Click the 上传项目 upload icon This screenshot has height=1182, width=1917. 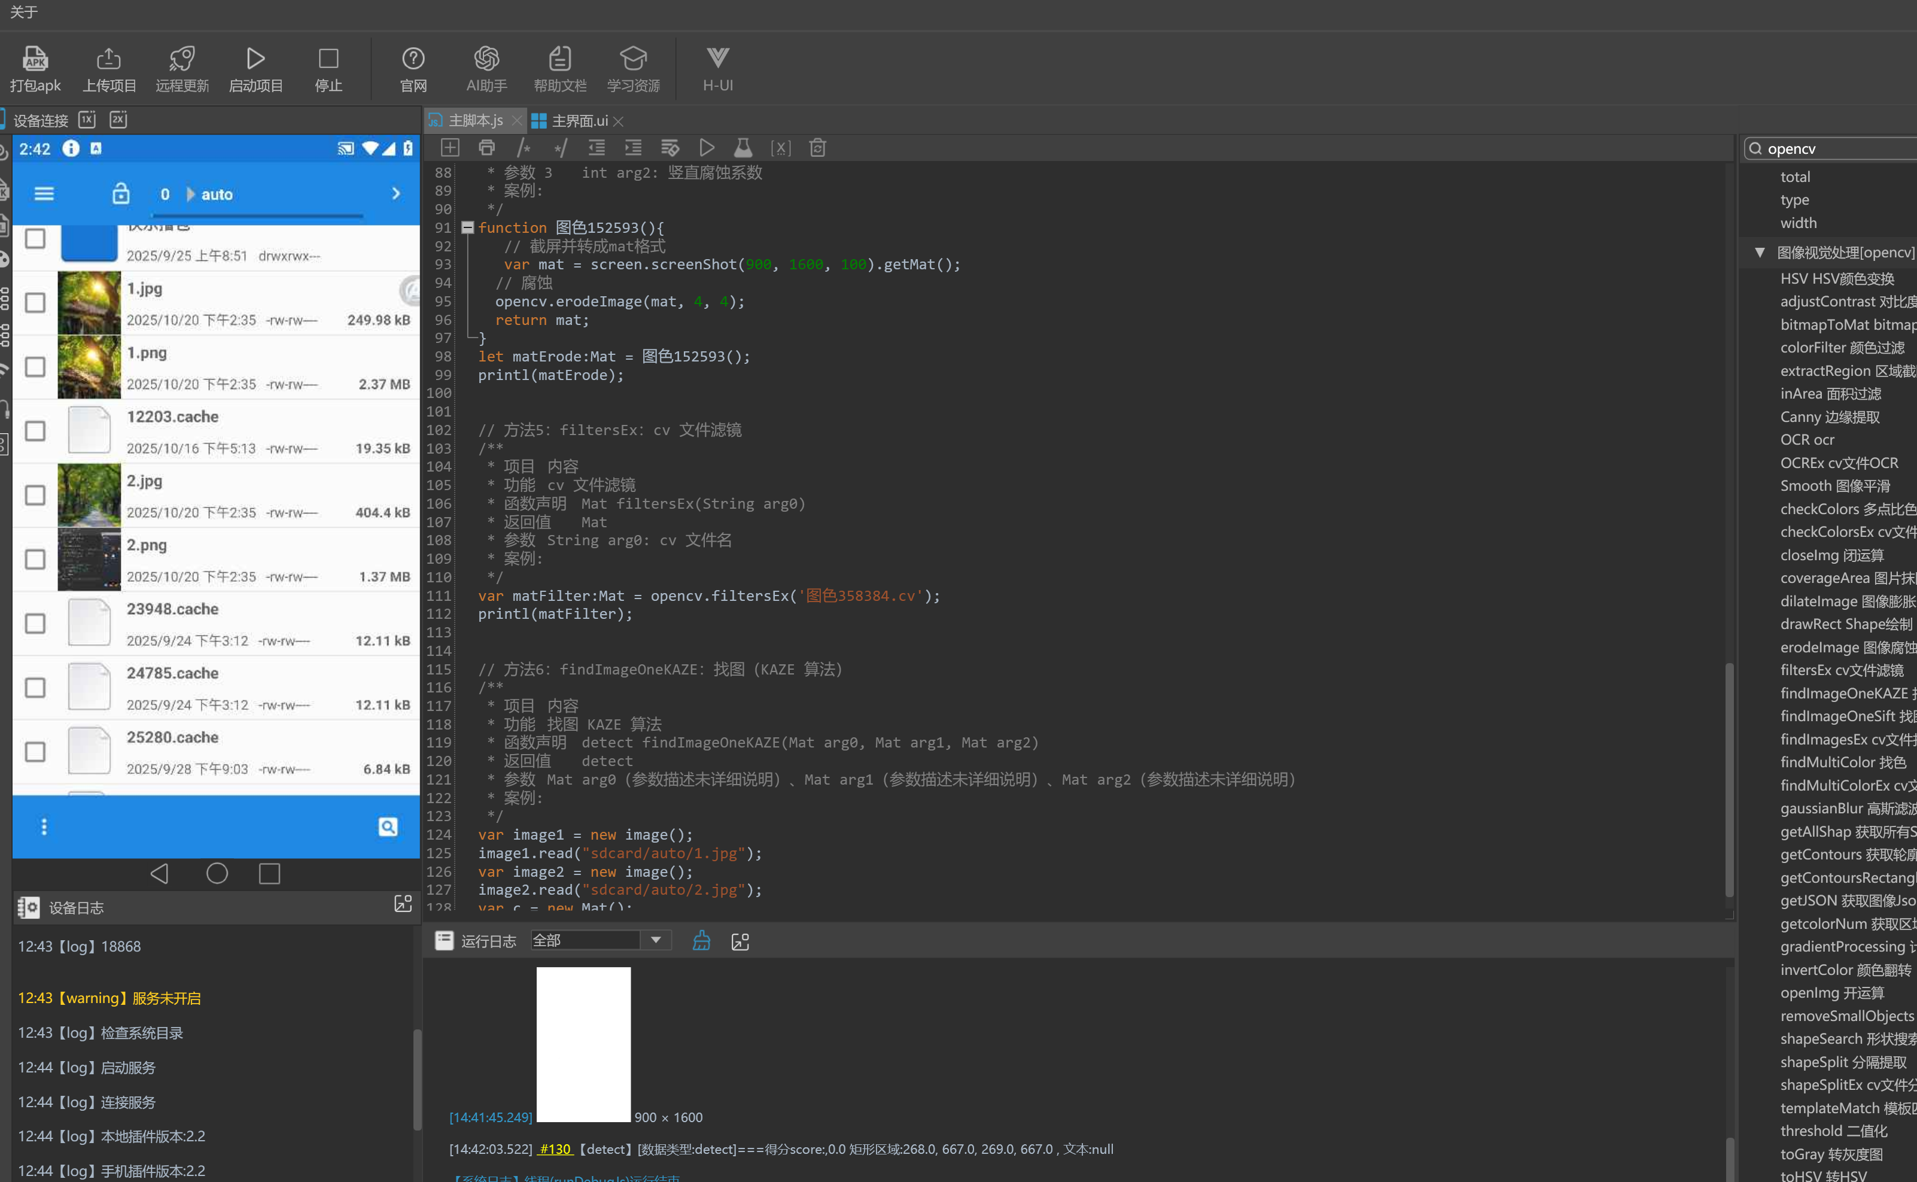click(x=109, y=59)
